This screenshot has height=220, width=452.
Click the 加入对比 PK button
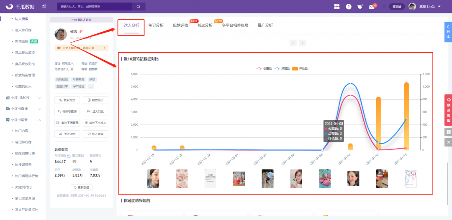[x=95, y=111]
